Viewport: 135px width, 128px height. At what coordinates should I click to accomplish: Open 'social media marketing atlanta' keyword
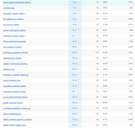(15, 97)
